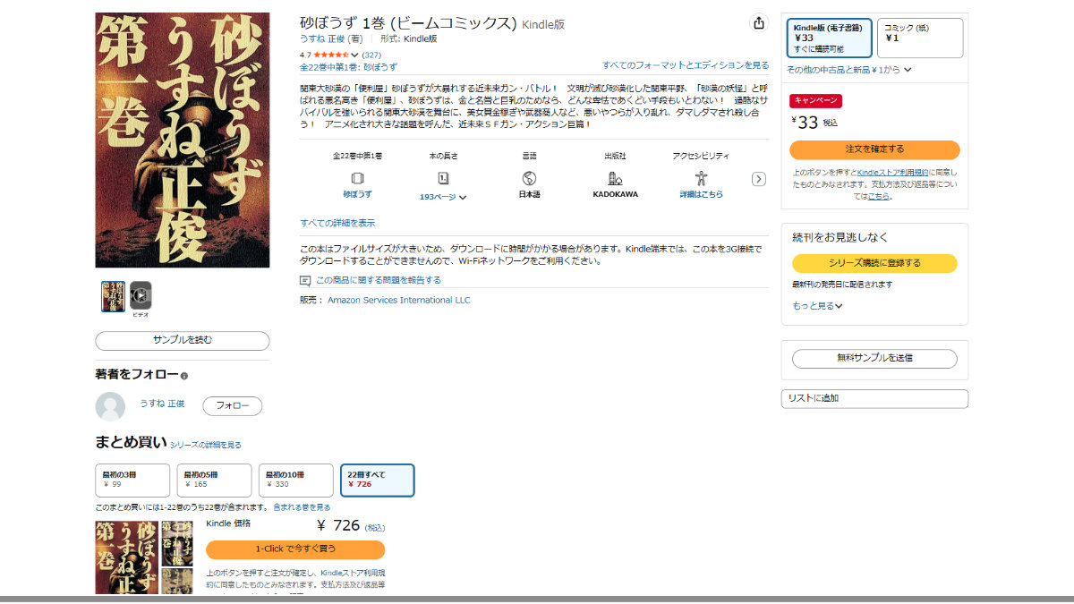Click the KADOKAWA publisher building icon
The image size is (1074, 604).
point(615,178)
